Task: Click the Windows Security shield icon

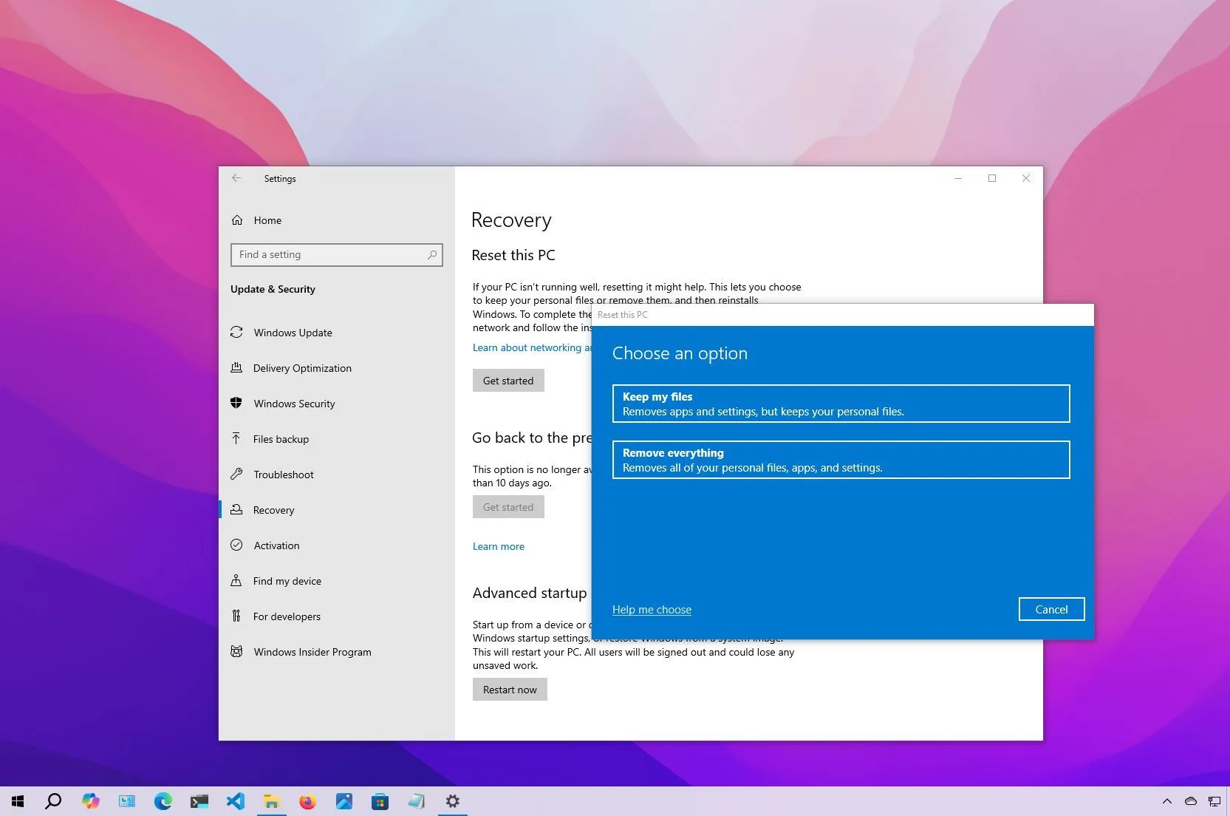Action: click(x=236, y=404)
